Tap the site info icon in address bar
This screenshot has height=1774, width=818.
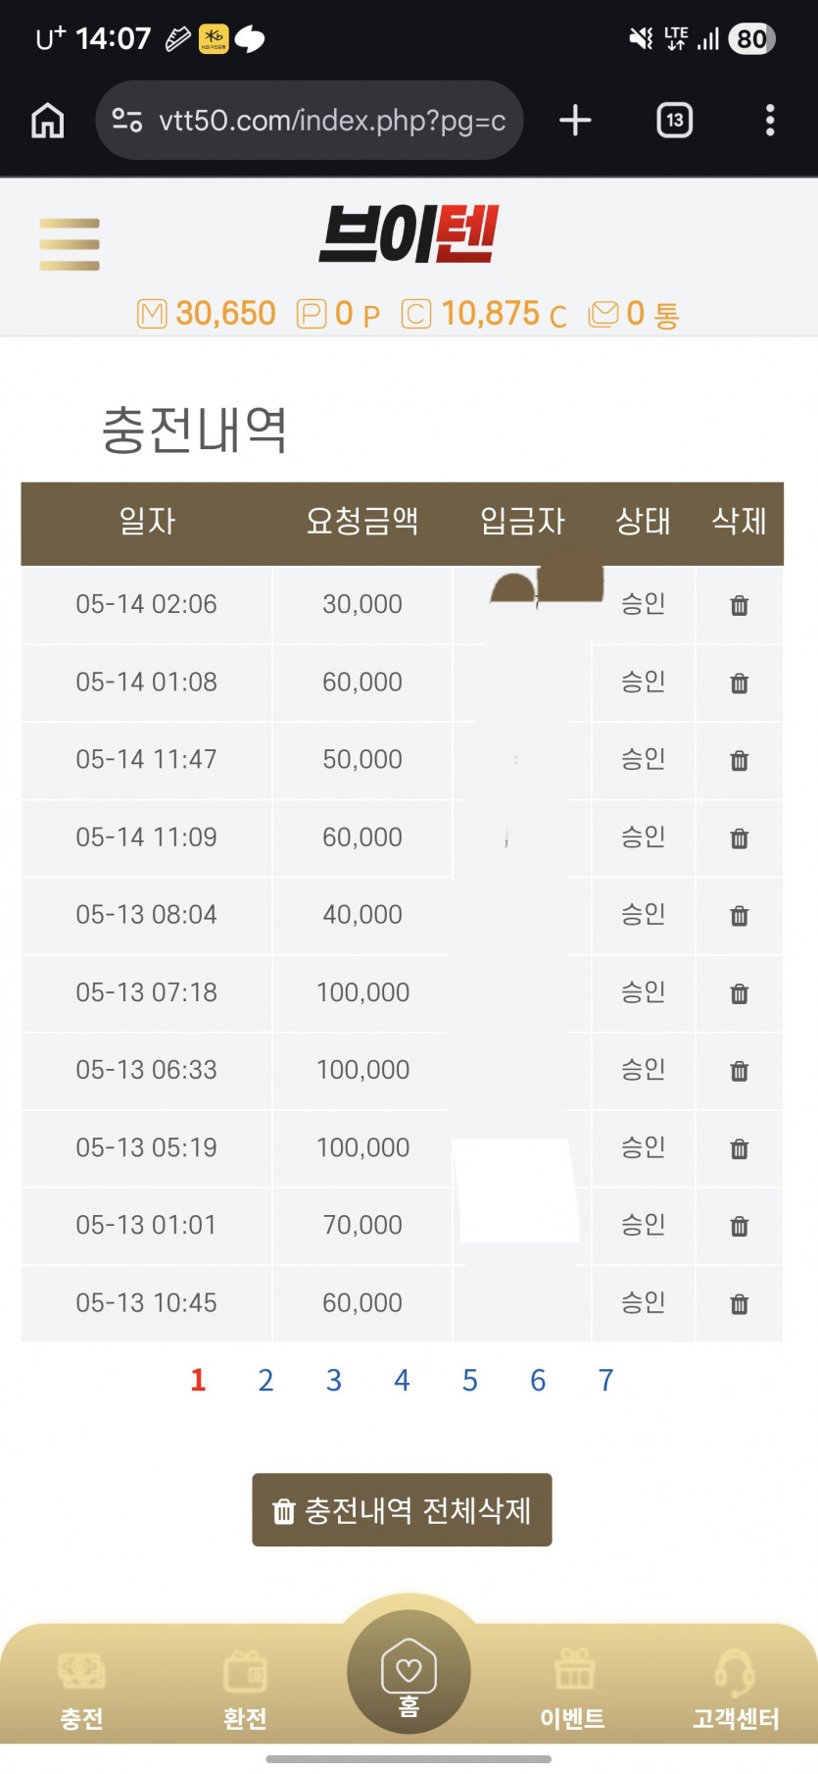(127, 121)
